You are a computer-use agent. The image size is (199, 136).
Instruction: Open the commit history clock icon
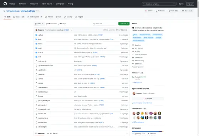click(117, 30)
